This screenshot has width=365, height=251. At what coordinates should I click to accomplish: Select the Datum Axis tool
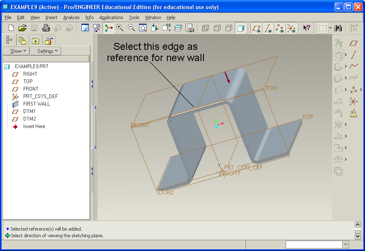[x=353, y=54]
